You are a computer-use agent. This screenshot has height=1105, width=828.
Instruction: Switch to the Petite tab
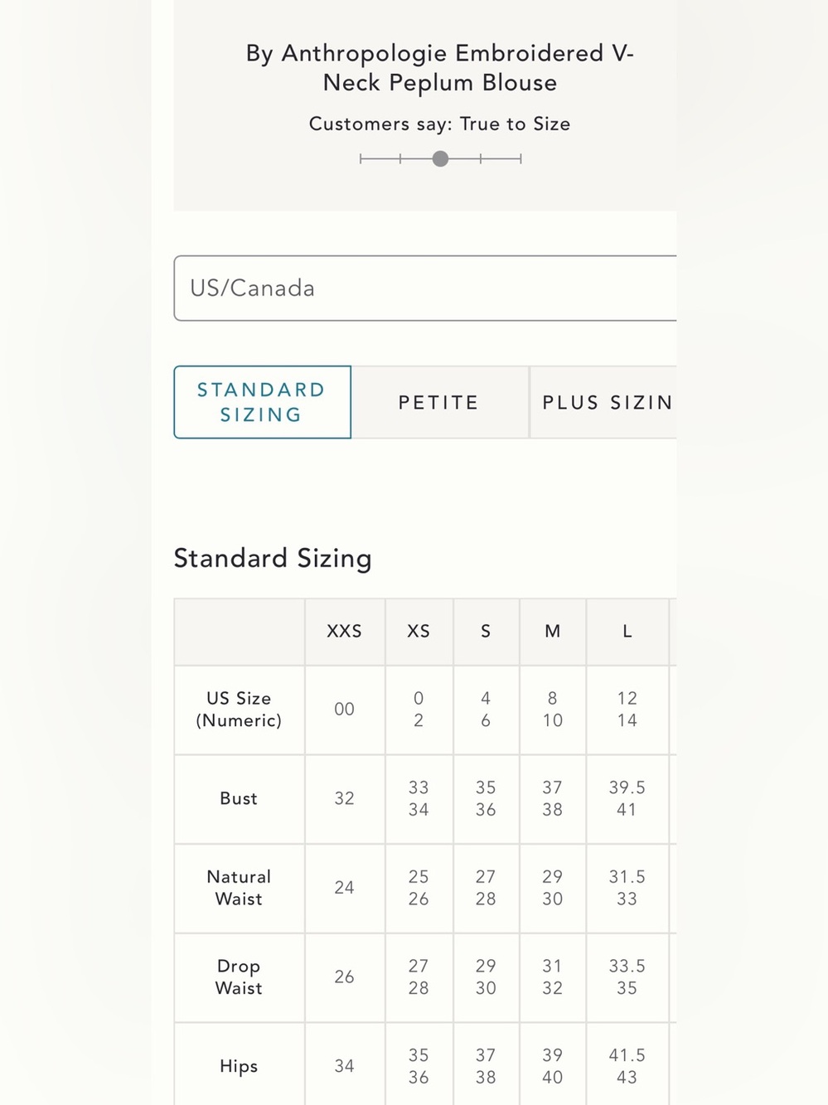click(439, 402)
